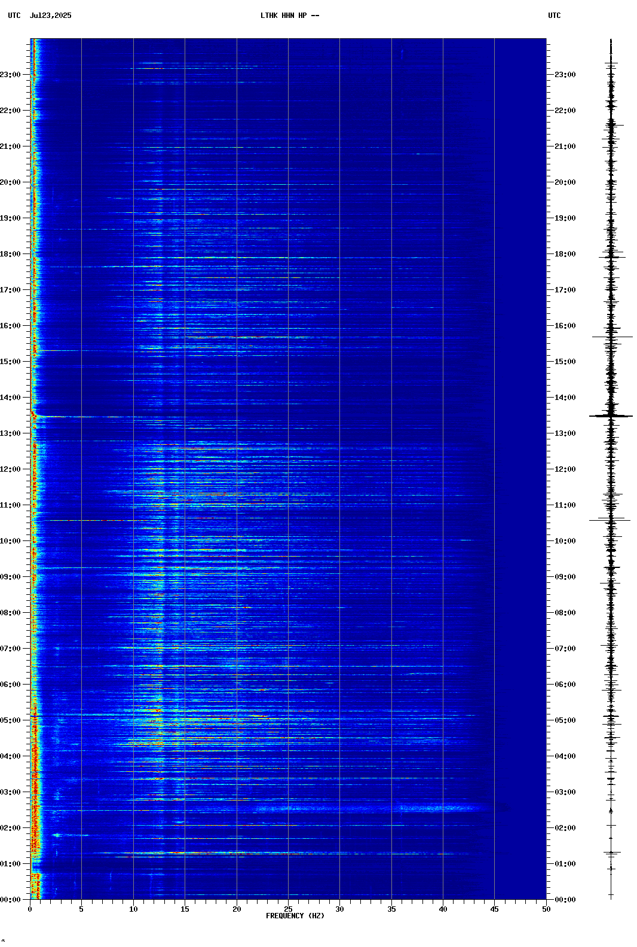Click the '5' frequency axis label
The width and height of the screenshot is (637, 947).
(81, 909)
